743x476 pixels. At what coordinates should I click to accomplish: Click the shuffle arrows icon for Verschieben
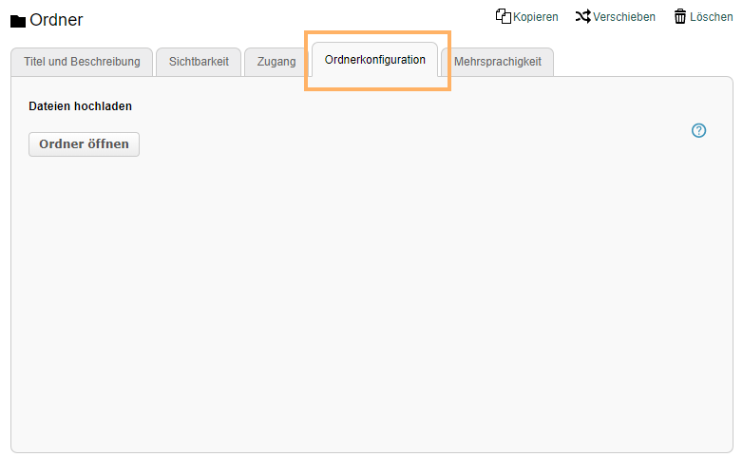(582, 16)
